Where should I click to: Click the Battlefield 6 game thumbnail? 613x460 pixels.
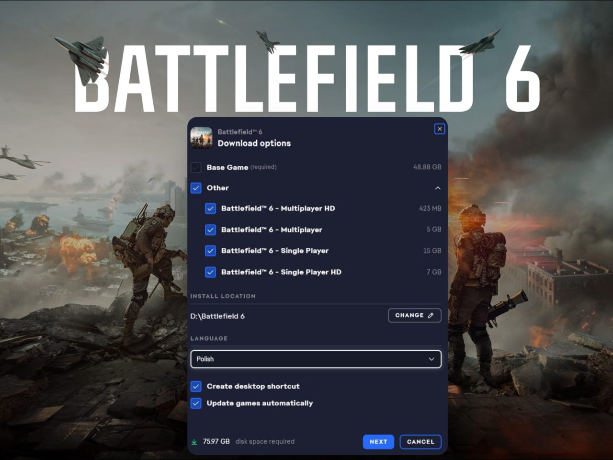(201, 138)
